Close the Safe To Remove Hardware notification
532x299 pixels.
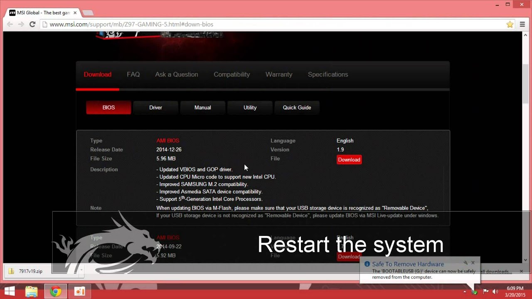click(473, 262)
